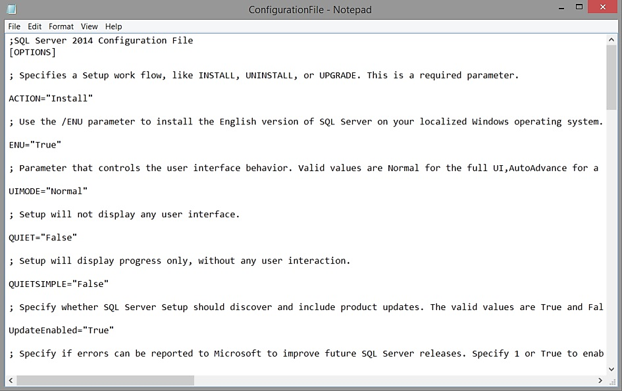622x391 pixels.
Task: Place cursor on the UpdateEnabled="True" line
Action: tap(62, 330)
